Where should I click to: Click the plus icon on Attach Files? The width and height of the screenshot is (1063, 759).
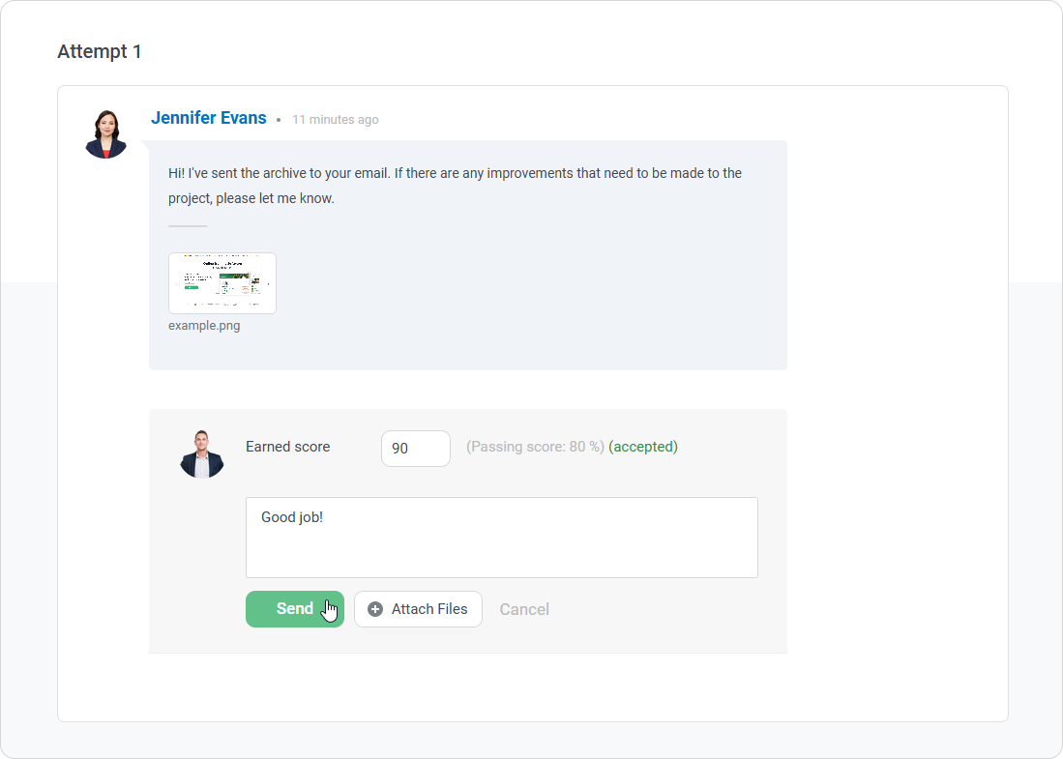pos(375,609)
